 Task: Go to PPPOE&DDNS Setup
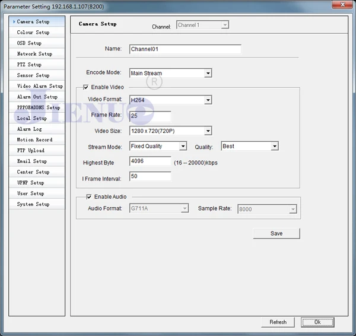click(x=37, y=107)
